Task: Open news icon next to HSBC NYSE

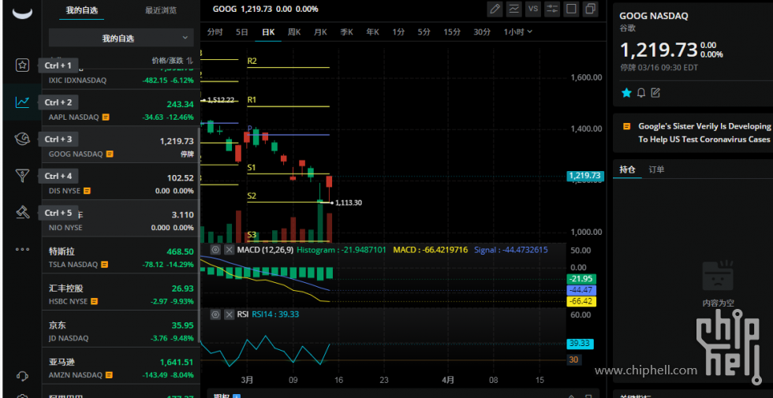Action: [x=94, y=301]
